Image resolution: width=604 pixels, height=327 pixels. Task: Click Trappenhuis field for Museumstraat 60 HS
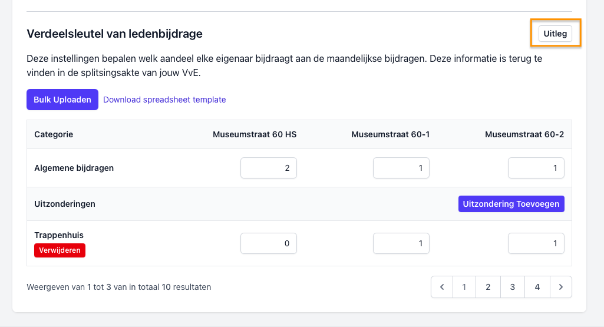pyautogui.click(x=269, y=243)
